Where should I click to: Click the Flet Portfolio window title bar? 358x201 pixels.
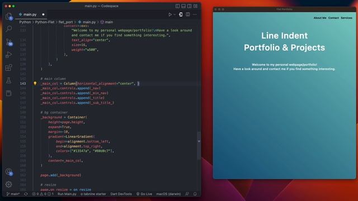click(284, 9)
